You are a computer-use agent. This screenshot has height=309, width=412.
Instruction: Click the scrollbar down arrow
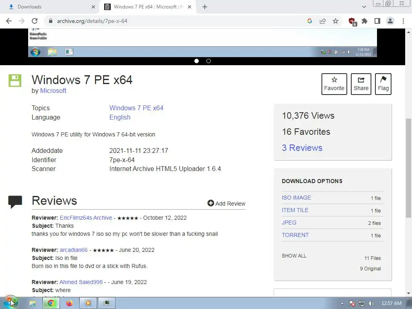point(409,293)
